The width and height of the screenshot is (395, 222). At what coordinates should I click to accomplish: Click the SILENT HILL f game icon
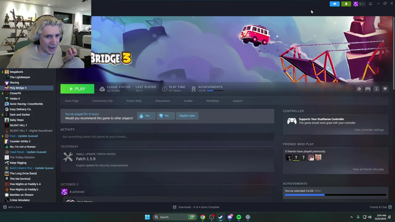pos(7,125)
